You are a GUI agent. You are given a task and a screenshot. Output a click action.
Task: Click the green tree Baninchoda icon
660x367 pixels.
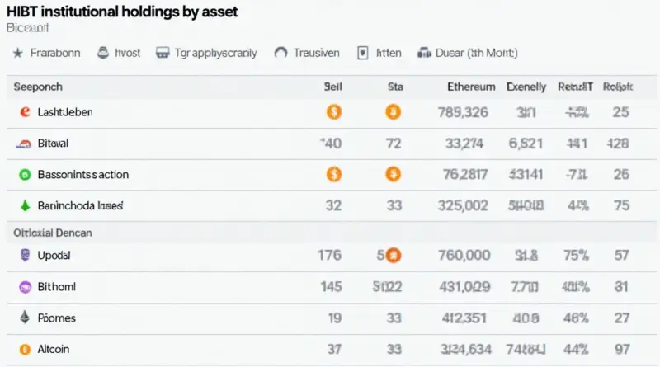click(24, 205)
